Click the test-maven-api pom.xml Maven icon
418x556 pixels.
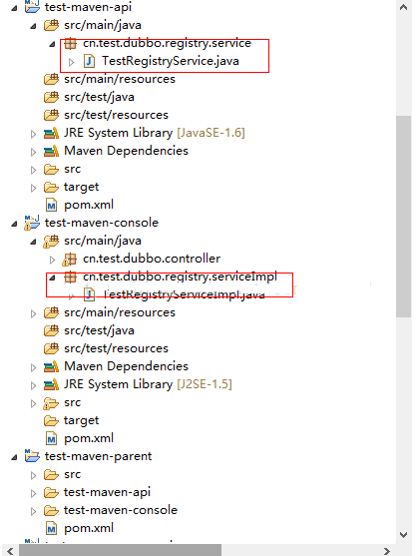click(x=51, y=205)
